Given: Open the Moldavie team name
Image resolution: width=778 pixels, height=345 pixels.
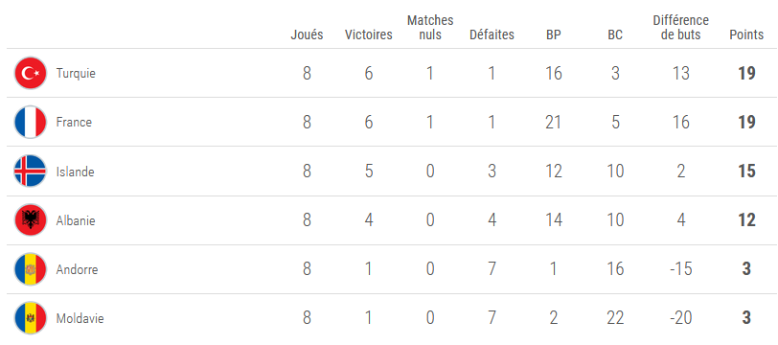Looking at the screenshot, I should click(80, 318).
